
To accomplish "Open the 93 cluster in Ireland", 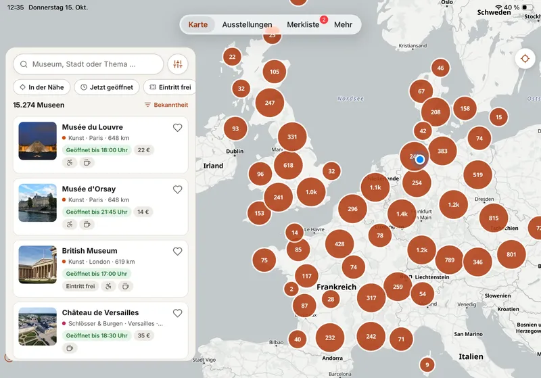I will 235,128.
